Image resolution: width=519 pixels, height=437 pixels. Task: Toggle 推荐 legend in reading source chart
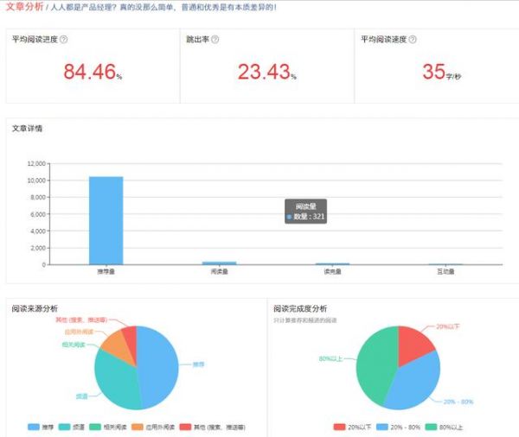(x=41, y=427)
